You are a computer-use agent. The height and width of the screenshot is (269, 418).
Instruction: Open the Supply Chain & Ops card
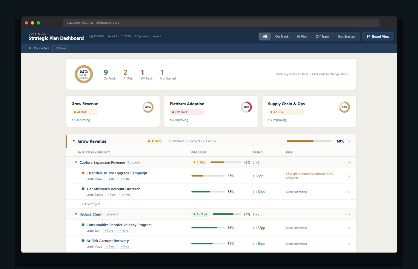[309, 111]
